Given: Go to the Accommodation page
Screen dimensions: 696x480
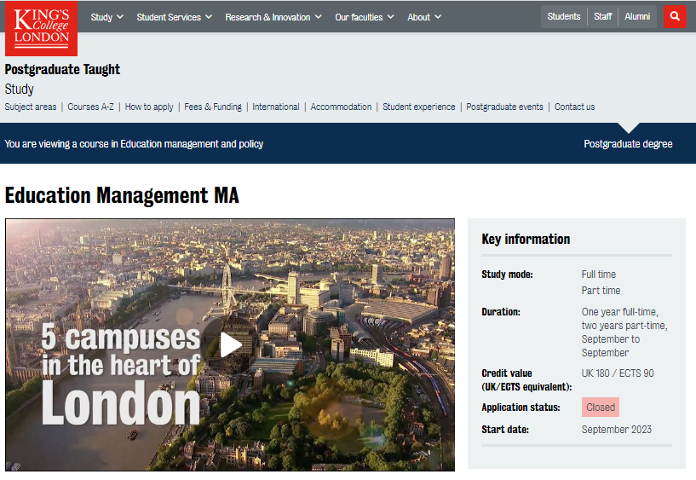Looking at the screenshot, I should click(x=341, y=107).
